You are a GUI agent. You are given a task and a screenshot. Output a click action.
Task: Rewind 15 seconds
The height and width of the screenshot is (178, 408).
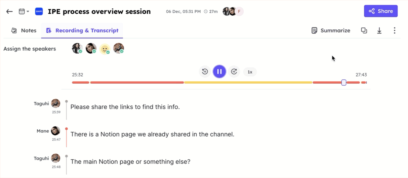coord(205,72)
